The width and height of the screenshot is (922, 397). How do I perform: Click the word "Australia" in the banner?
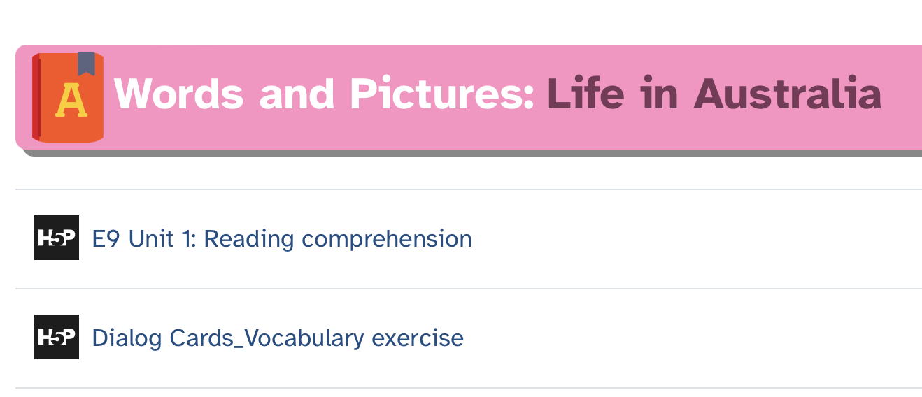click(787, 94)
